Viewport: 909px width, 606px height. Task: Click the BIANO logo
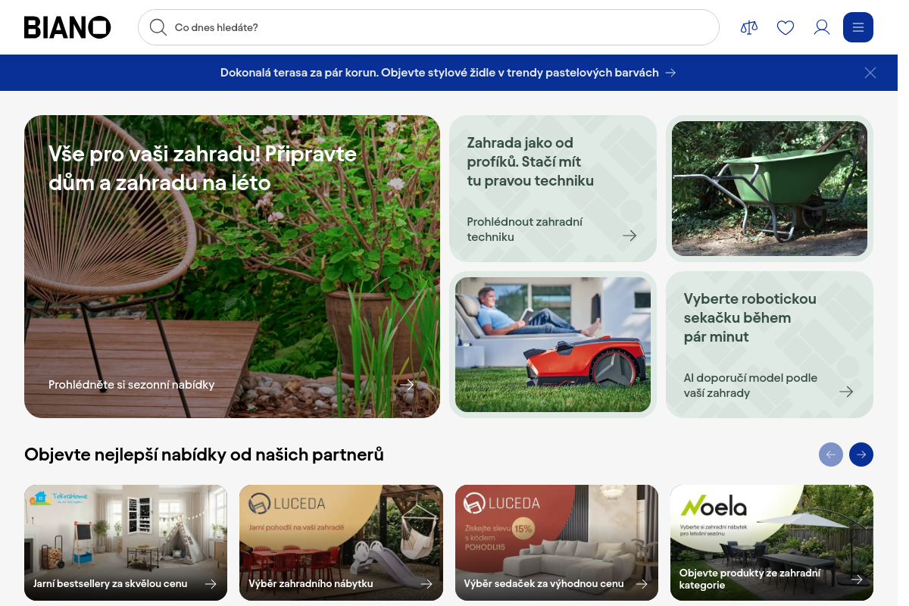coord(67,27)
